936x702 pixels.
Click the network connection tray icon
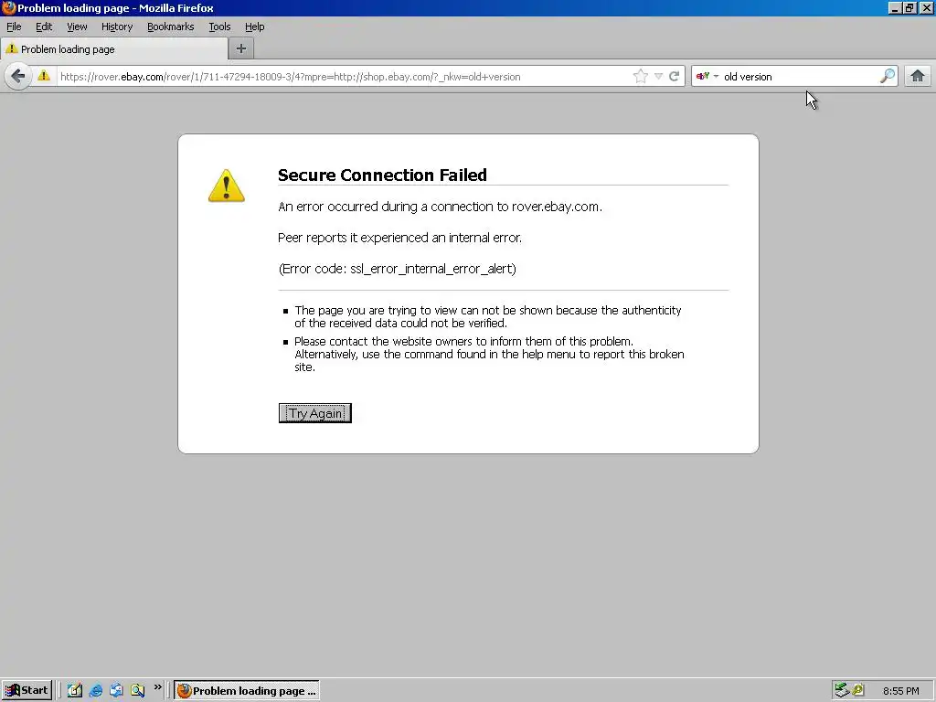point(842,690)
